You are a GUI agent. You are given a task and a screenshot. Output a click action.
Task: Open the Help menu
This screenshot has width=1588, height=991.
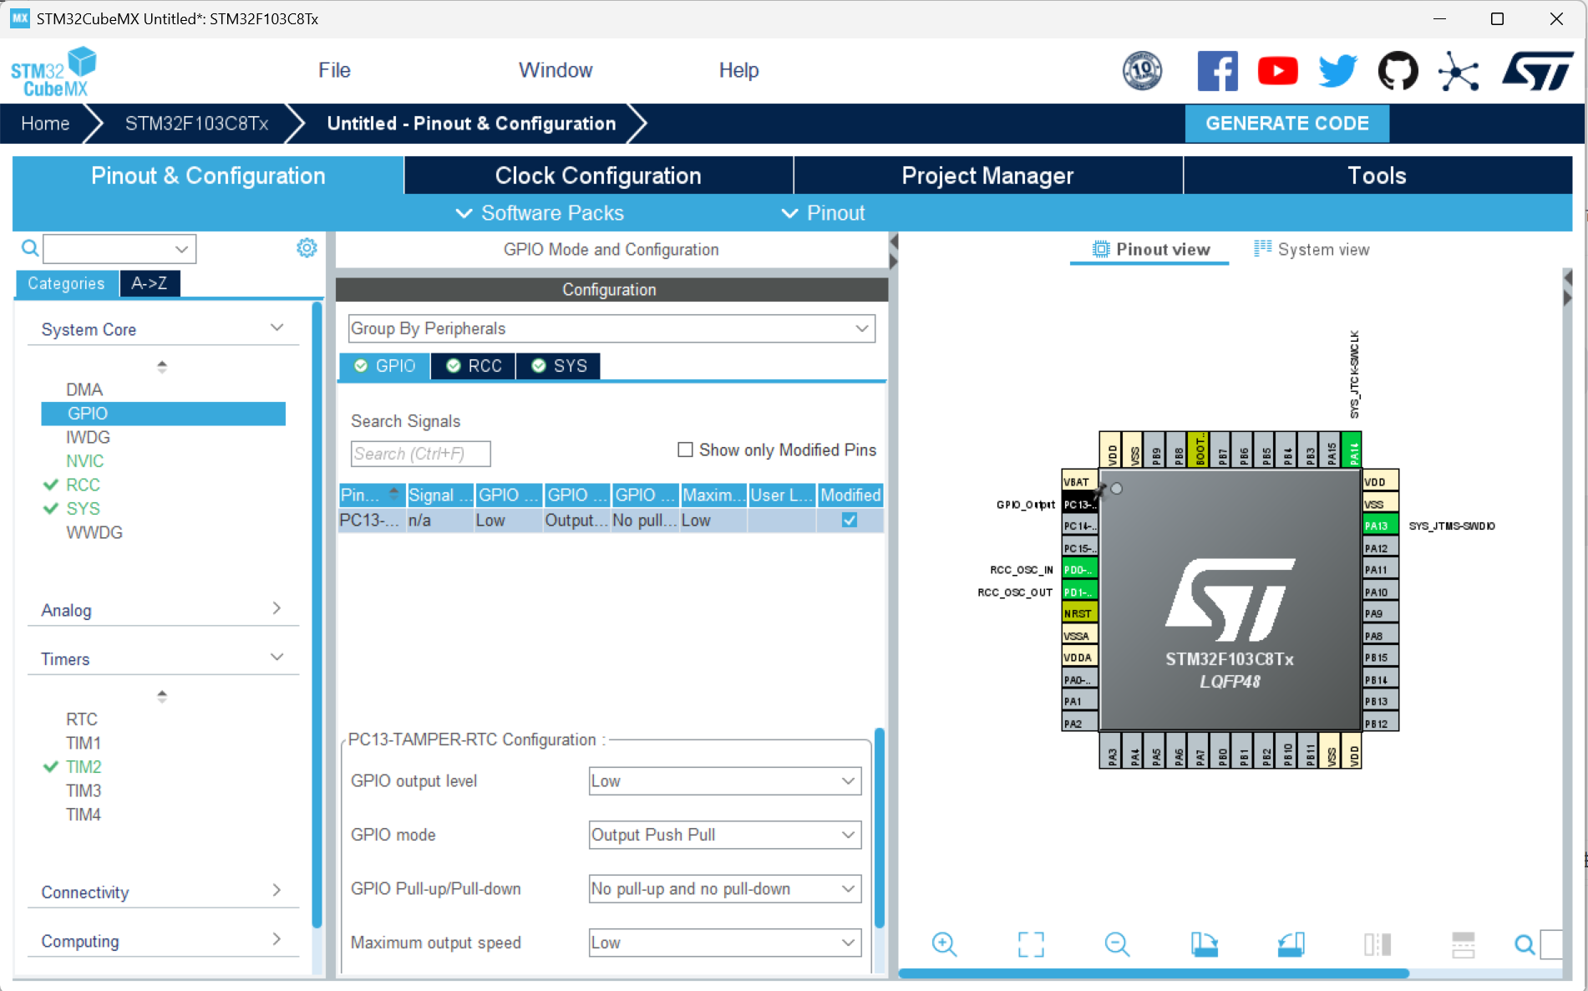(x=739, y=70)
